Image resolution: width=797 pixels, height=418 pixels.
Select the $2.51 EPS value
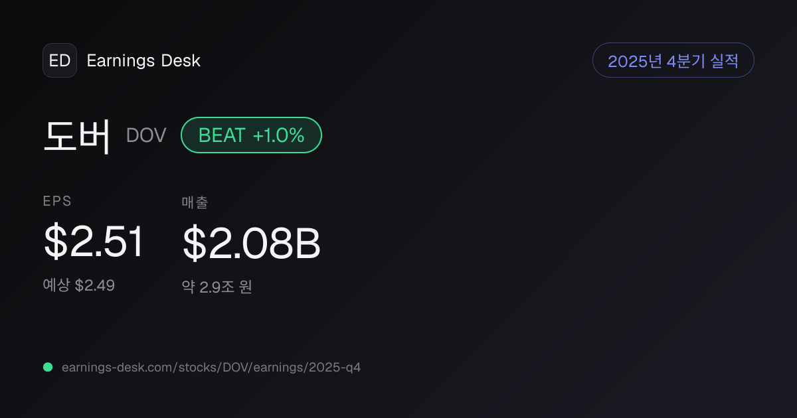(94, 242)
